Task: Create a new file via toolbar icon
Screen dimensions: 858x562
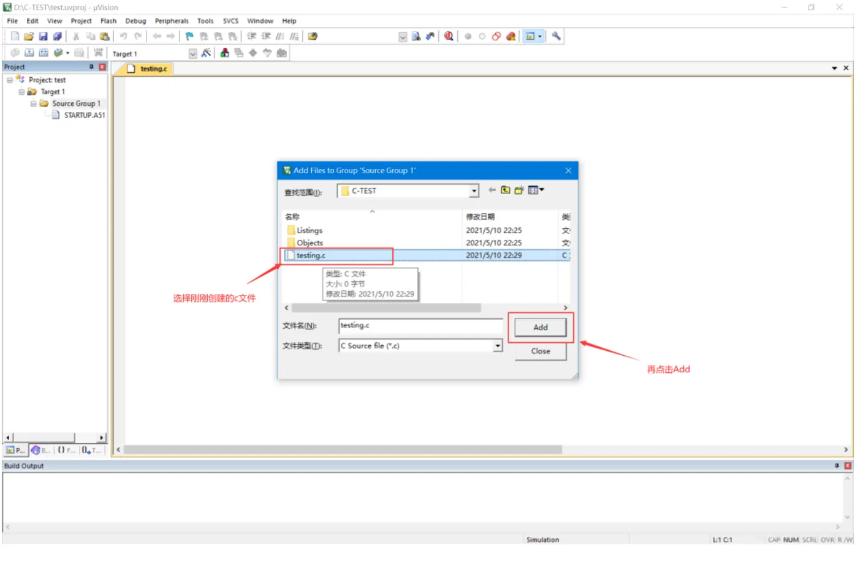Action: pos(15,37)
